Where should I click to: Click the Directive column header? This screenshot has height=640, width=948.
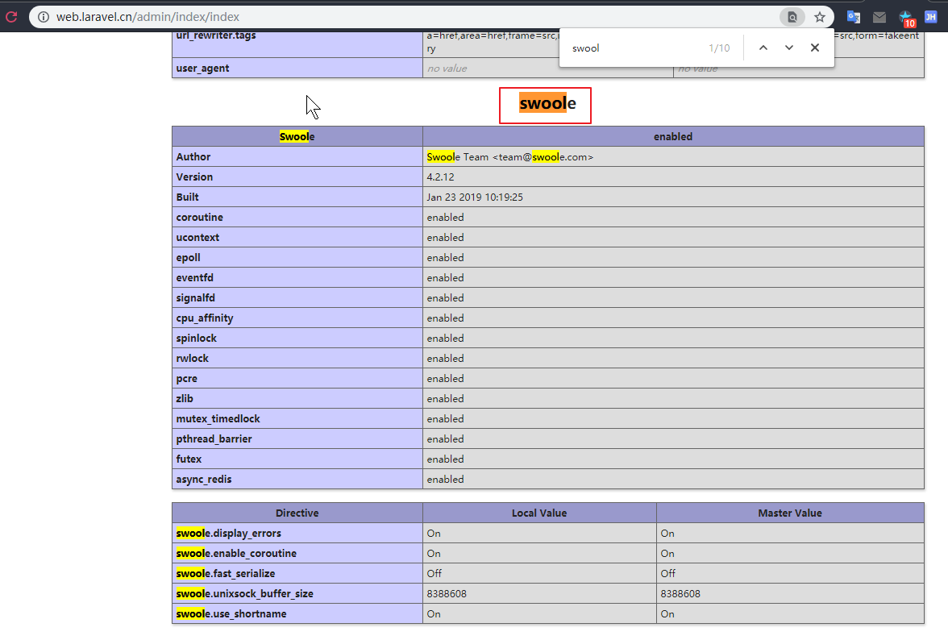(x=297, y=513)
